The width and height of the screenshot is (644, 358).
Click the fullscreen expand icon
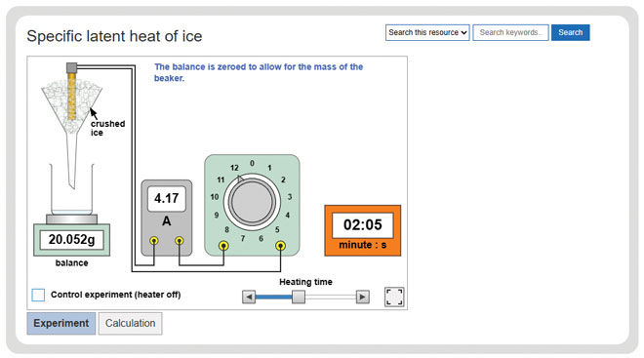click(x=394, y=297)
